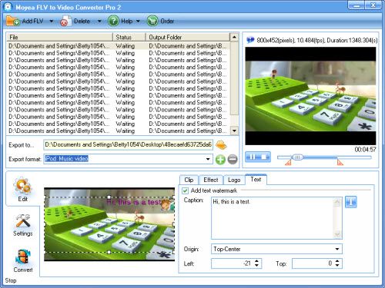The width and height of the screenshot is (385, 288).
Task: Click the green Help icon
Action: pyautogui.click(x=113, y=21)
